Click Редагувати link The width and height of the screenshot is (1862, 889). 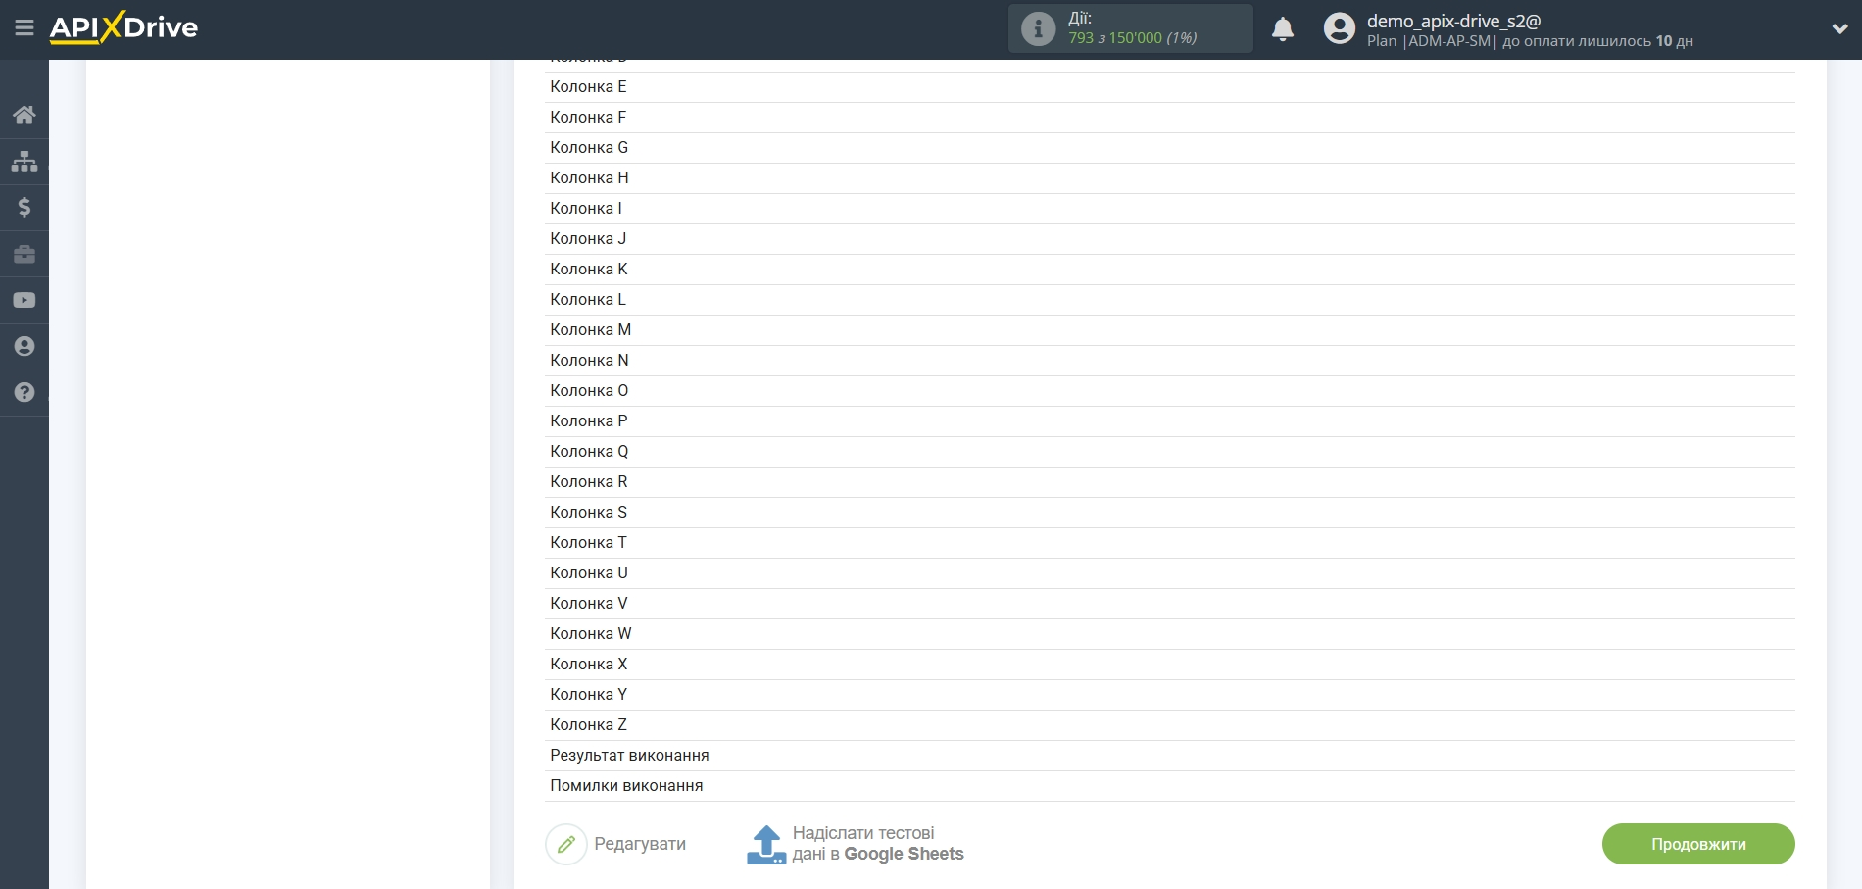(640, 844)
